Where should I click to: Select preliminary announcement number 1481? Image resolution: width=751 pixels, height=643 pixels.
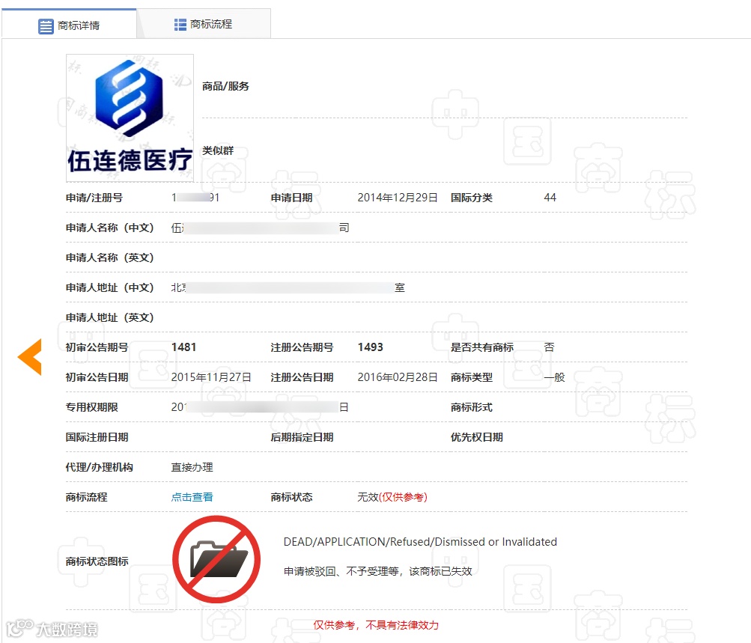pyautogui.click(x=184, y=347)
